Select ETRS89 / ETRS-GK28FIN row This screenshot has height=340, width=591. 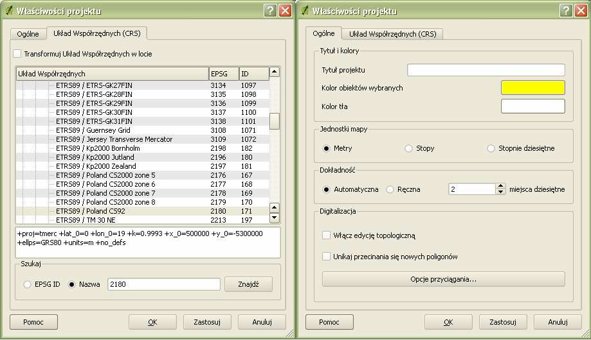143,94
